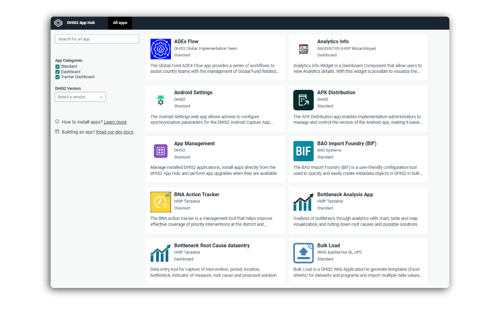Click the Analytics Info Dashboard type label
Screen dimensions: 500x320
click(x=327, y=55)
